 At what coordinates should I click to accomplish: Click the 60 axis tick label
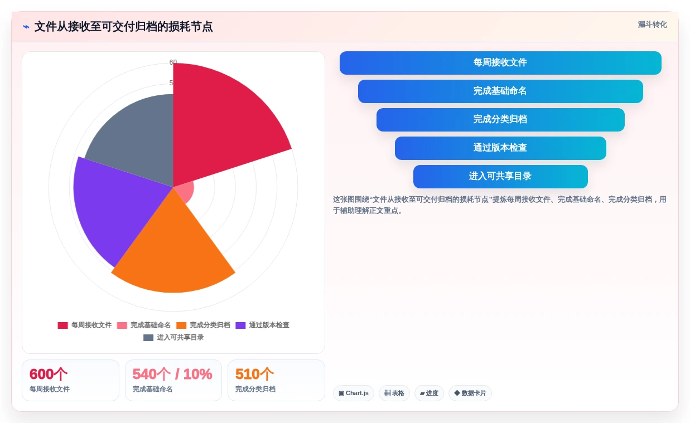coord(173,62)
